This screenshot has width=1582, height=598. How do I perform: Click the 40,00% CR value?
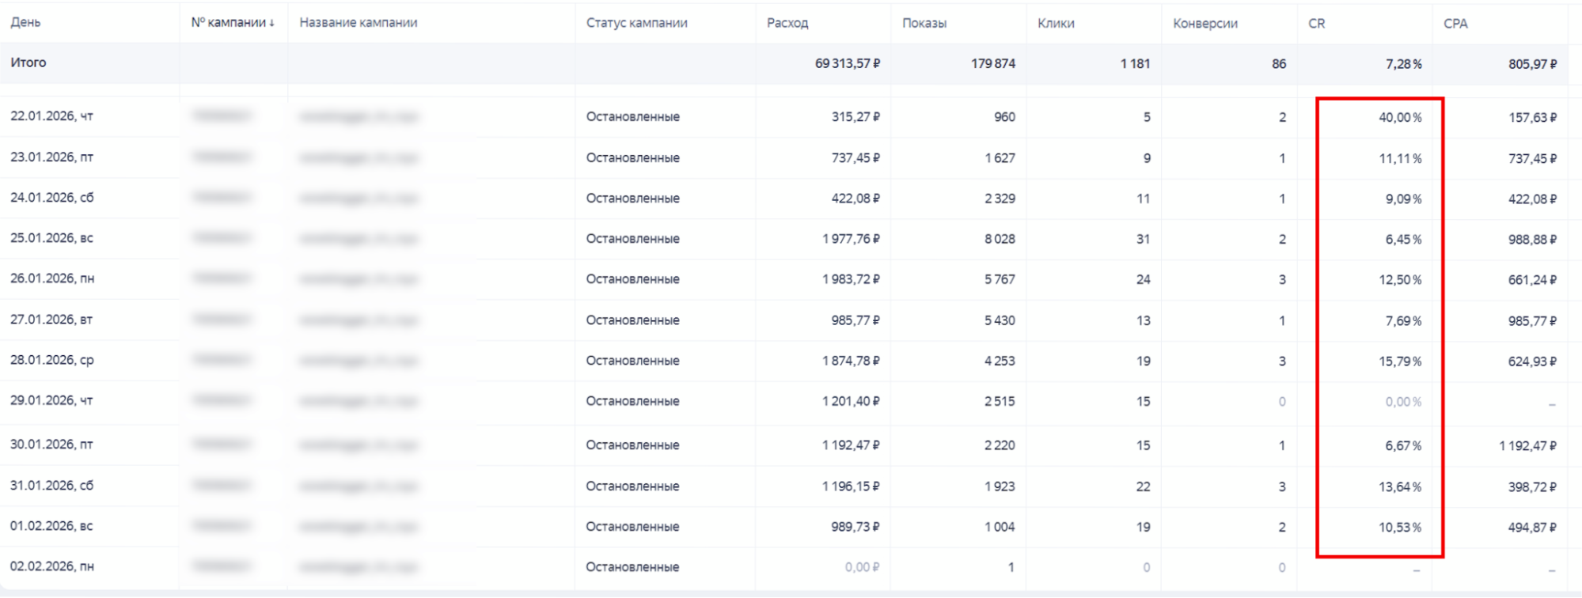click(1399, 117)
